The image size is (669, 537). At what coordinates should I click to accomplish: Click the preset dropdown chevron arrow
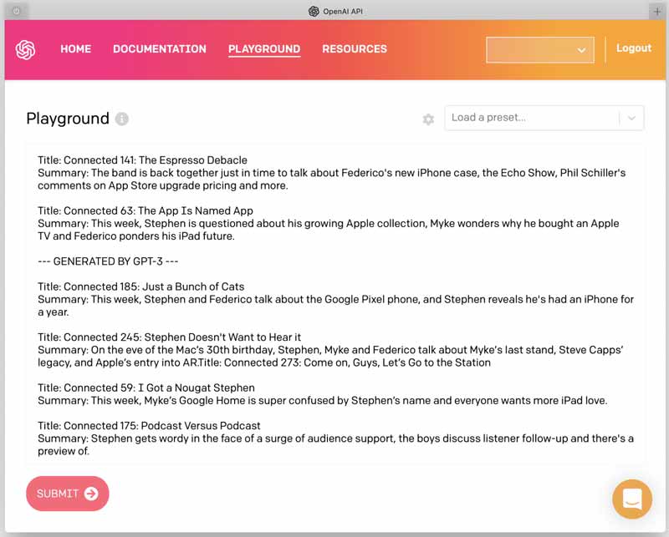632,118
